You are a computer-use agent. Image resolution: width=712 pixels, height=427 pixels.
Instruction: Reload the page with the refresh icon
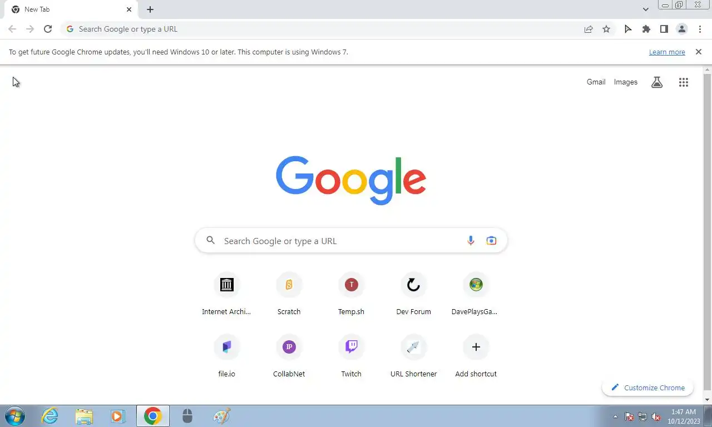[x=48, y=29]
